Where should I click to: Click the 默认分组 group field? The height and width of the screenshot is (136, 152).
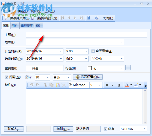coord(88,129)
